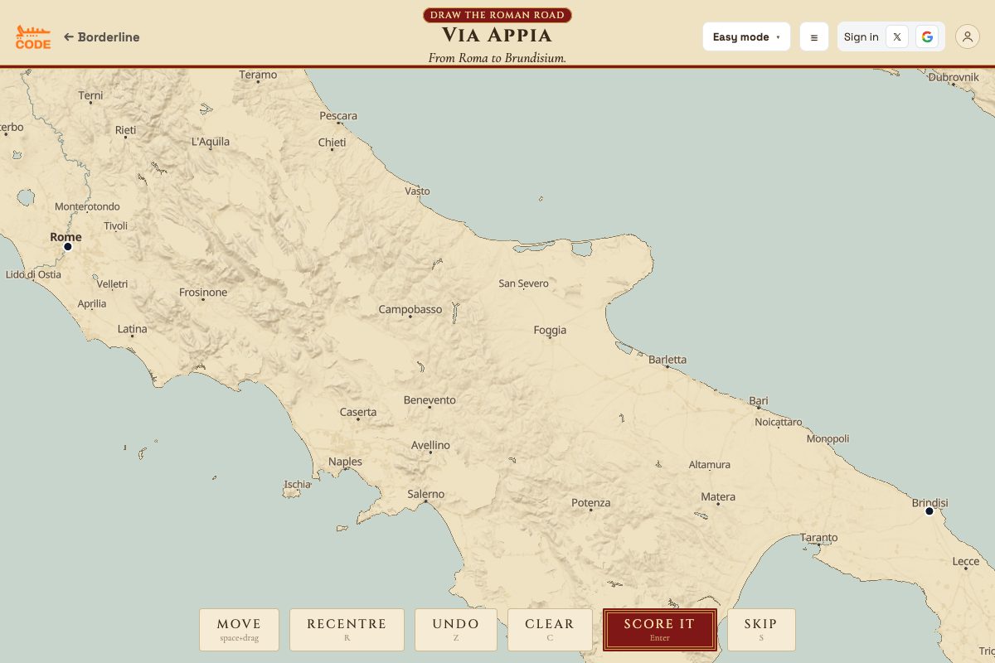
Task: Click the Draw the Roman Road badge
Action: tap(498, 15)
